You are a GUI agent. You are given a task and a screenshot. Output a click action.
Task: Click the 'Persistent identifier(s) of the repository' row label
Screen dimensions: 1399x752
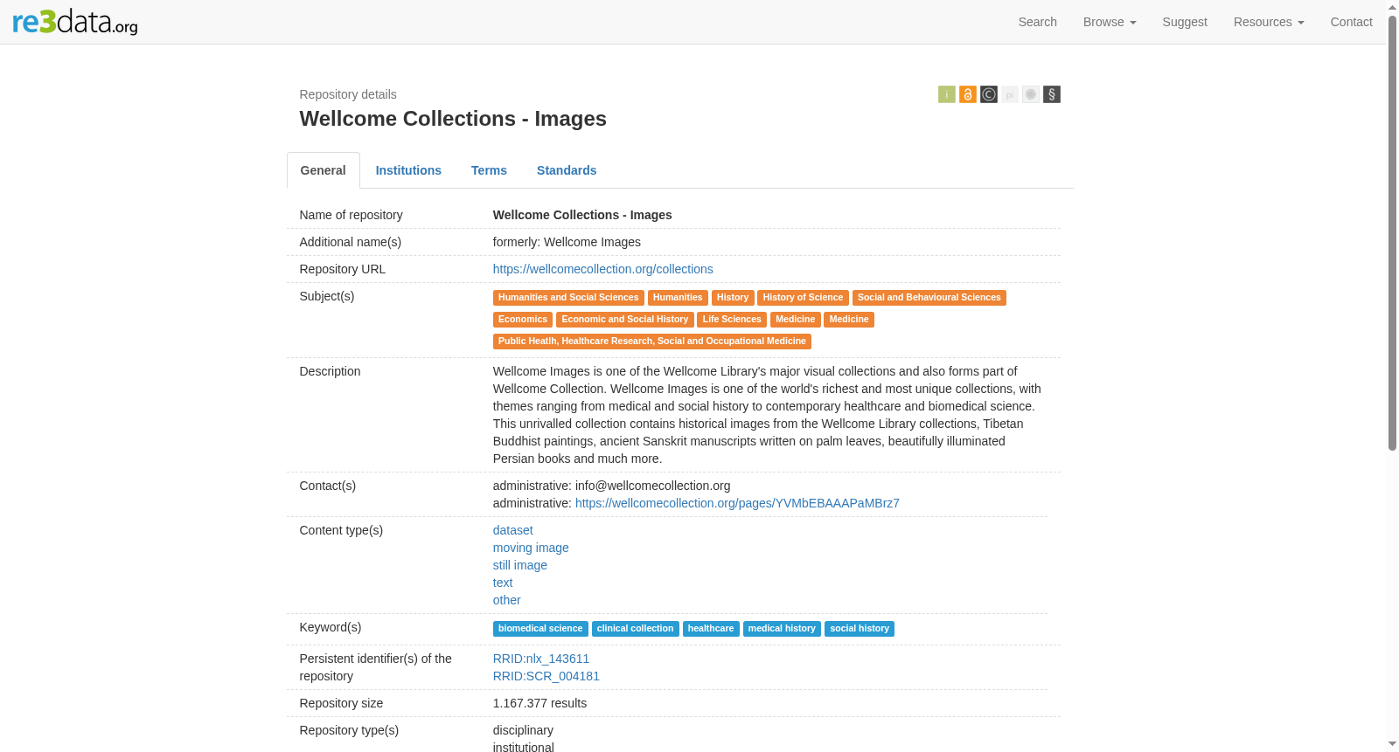[x=376, y=667]
